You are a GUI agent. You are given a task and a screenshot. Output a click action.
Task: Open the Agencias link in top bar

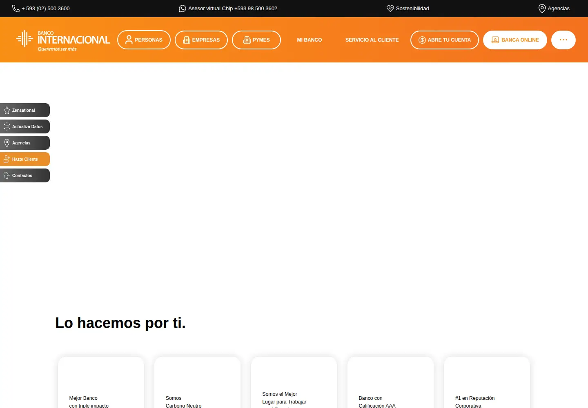[559, 9]
